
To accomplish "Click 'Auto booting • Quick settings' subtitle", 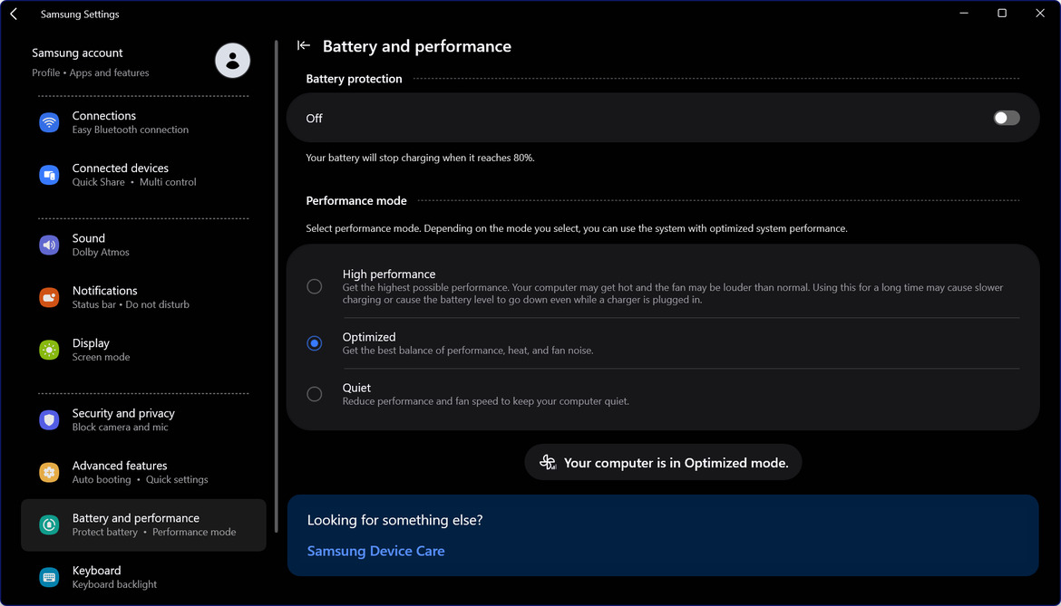I will click(140, 480).
